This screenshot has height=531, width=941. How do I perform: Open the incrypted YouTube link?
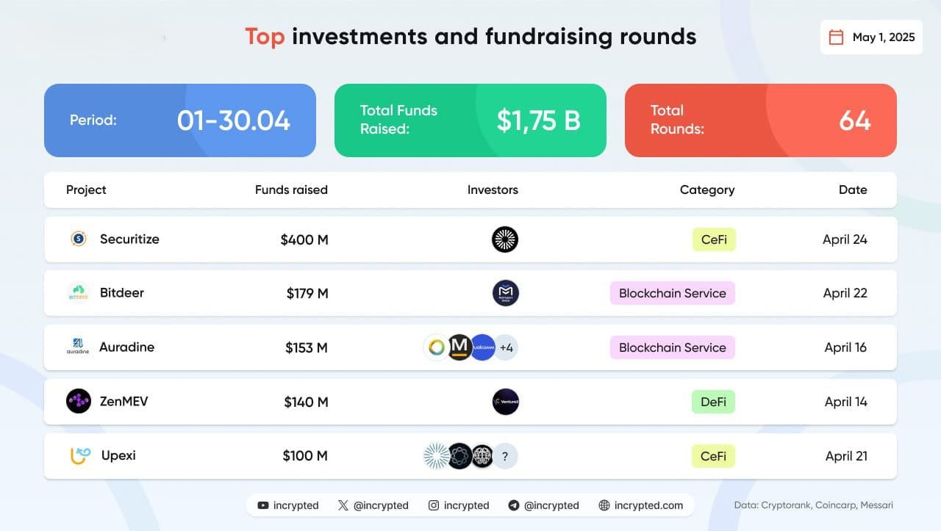point(288,505)
